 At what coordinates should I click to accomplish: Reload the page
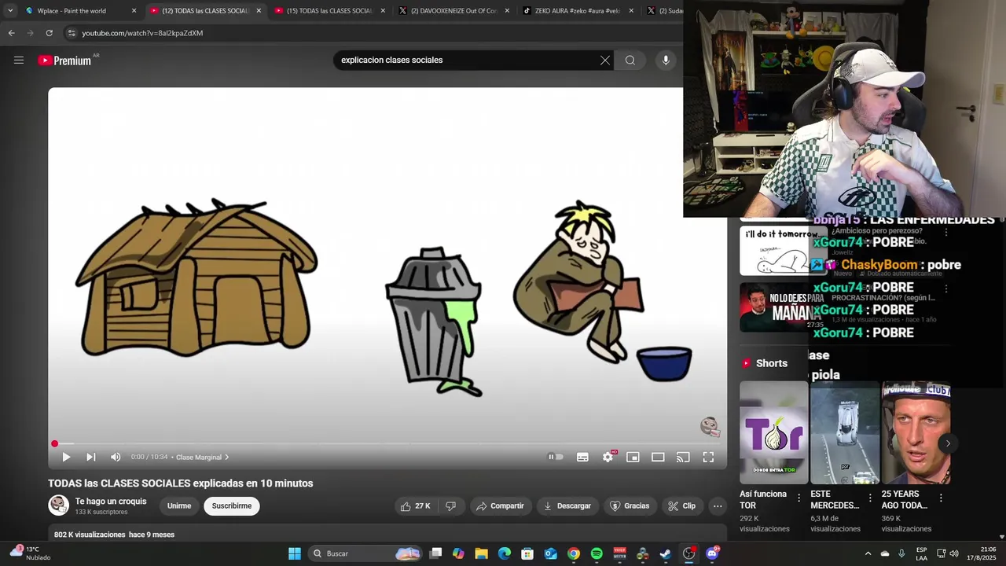(x=49, y=33)
